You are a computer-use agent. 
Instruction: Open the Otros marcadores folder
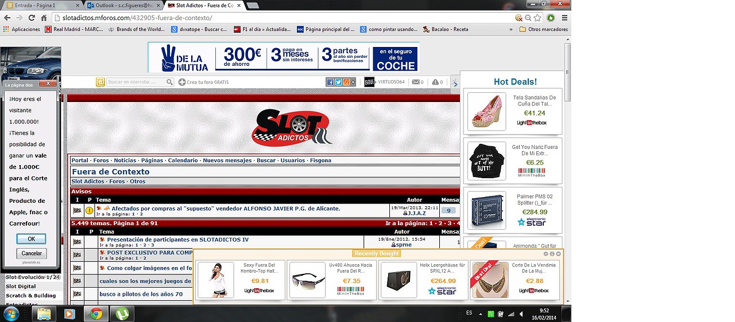point(543,29)
